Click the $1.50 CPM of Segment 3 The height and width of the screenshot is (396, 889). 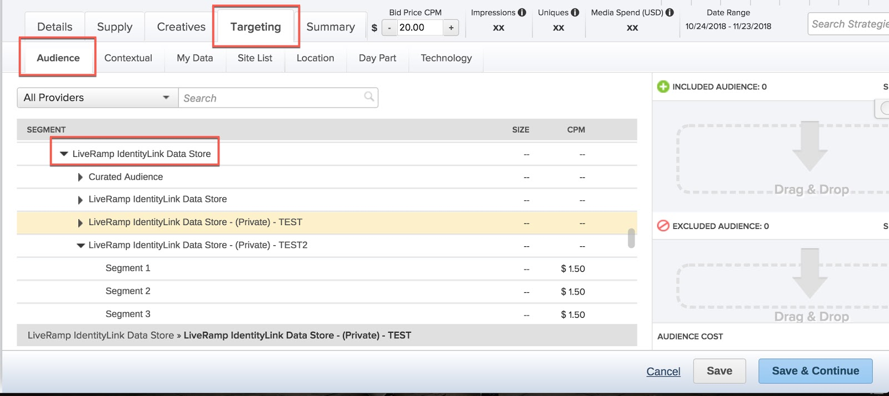coord(573,315)
